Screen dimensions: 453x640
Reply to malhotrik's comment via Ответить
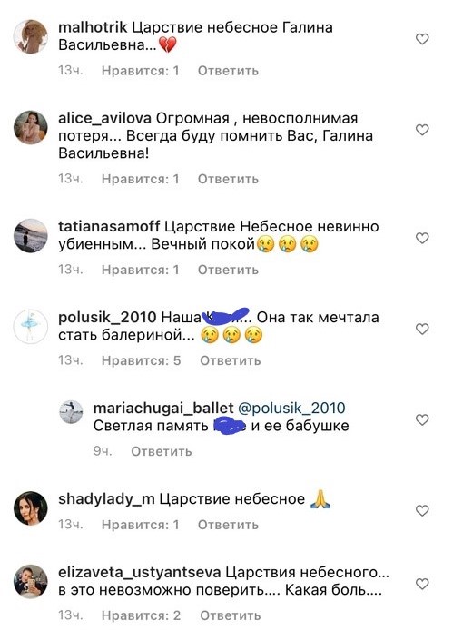point(228,71)
